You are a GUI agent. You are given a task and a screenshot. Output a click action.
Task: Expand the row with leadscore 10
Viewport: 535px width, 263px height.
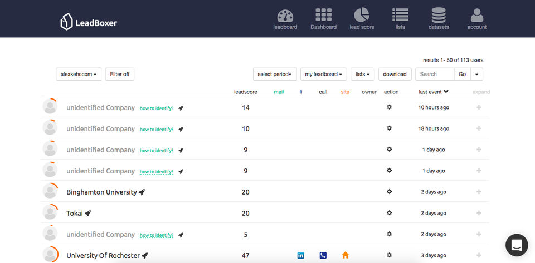click(479, 128)
